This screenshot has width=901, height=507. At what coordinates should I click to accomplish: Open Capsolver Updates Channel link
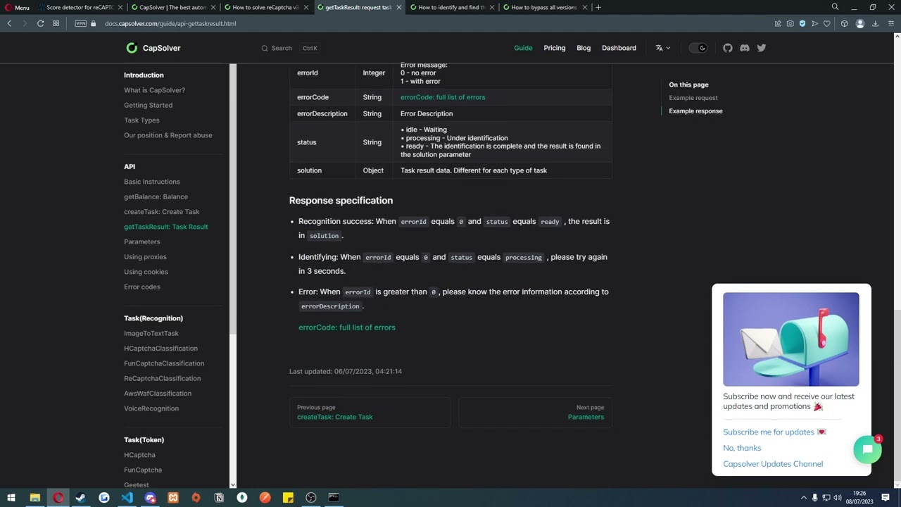[x=773, y=464]
